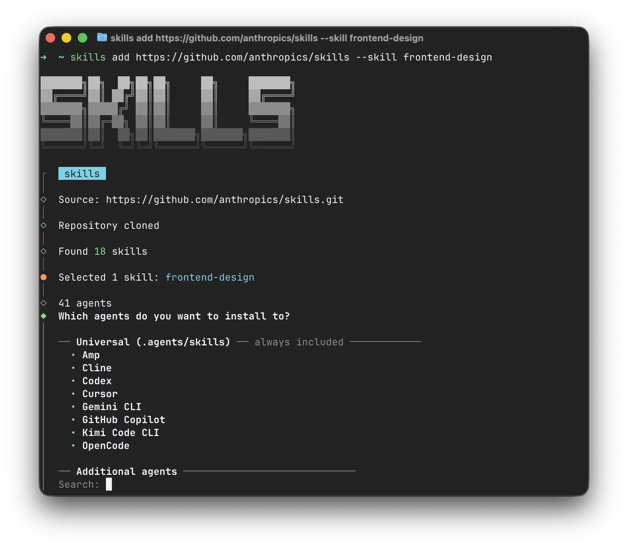Expand the Universal (.agents/skills) section

coord(153,342)
